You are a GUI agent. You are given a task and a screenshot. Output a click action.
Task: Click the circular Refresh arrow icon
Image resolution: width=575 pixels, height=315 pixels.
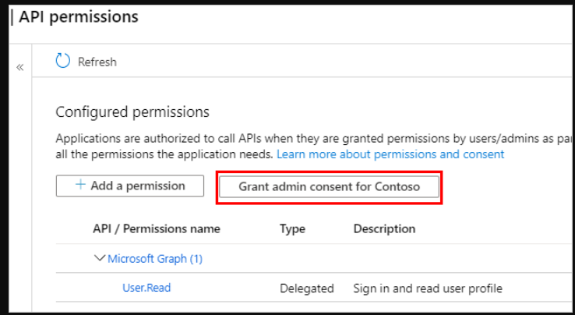62,61
